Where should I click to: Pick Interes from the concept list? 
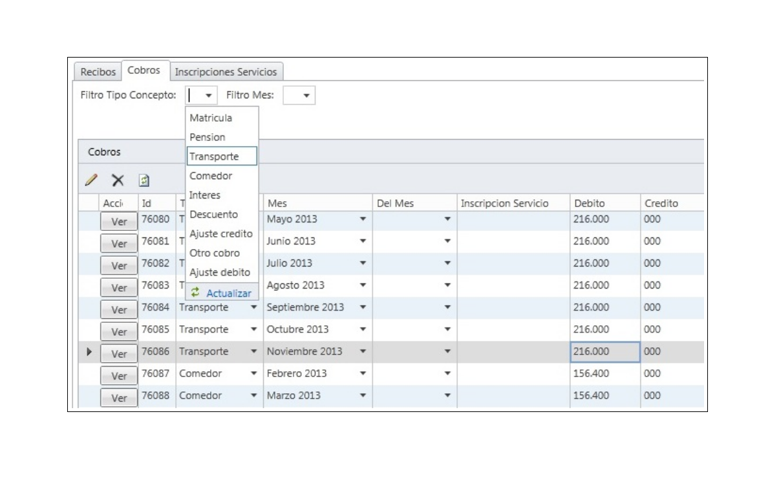(x=222, y=195)
